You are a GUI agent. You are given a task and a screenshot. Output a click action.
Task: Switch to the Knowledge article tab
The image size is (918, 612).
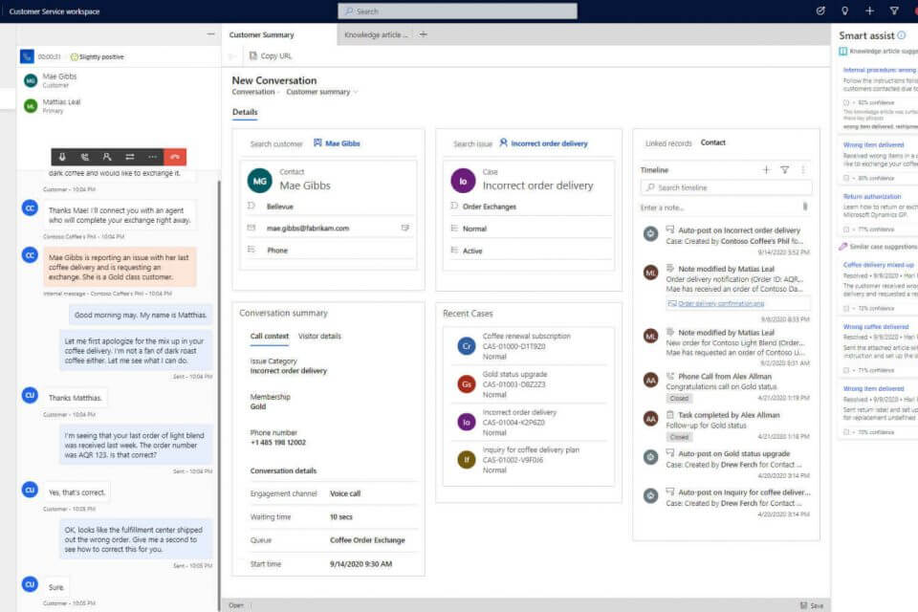(x=374, y=34)
